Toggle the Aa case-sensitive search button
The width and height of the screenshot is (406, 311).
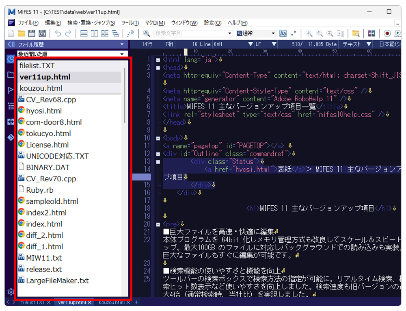coord(283,33)
